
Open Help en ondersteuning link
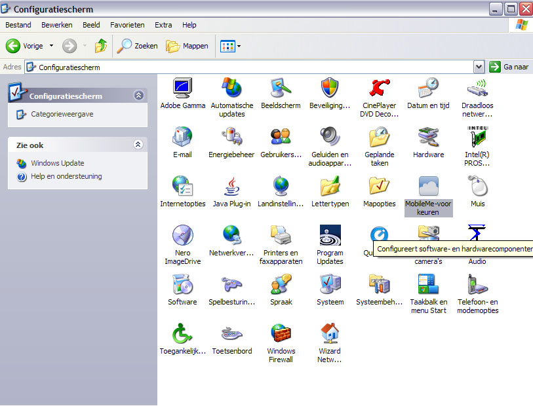[66, 176]
